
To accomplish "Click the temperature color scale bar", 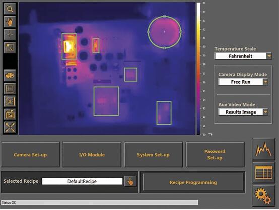I will coord(198,69).
